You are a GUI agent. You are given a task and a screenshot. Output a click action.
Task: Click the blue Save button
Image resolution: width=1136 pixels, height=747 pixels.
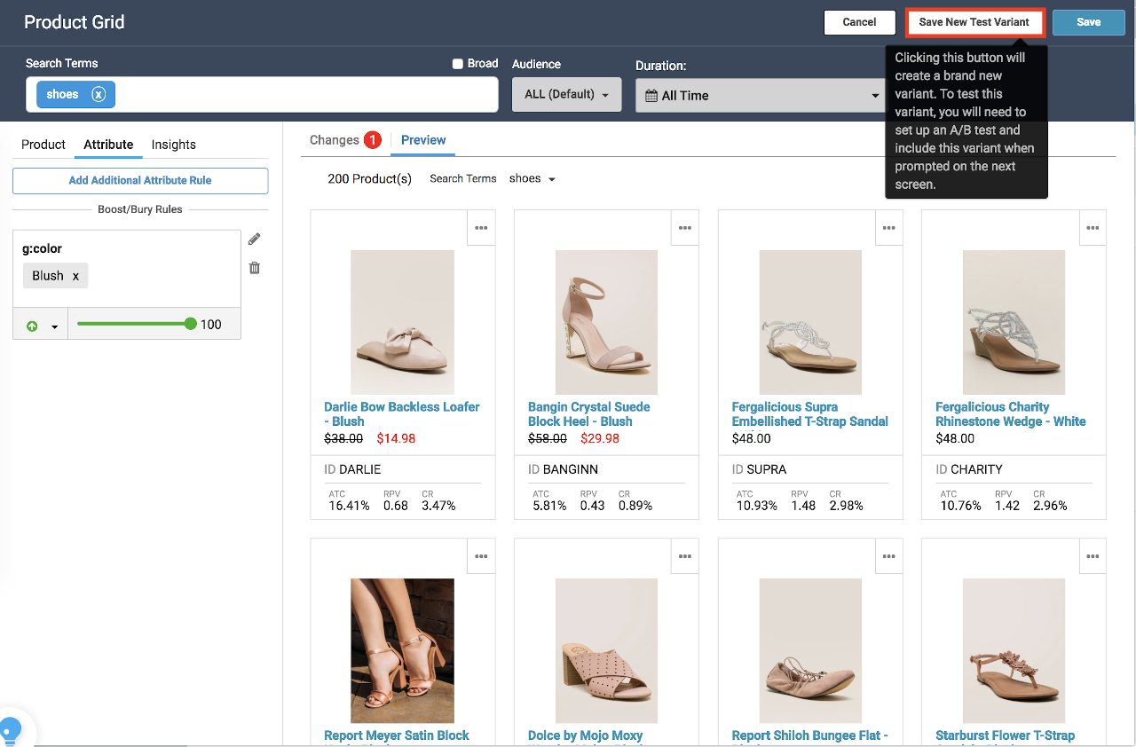tap(1089, 22)
